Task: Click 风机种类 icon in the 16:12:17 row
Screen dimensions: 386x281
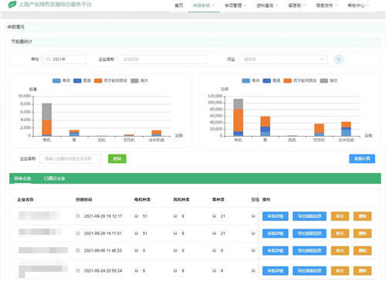Action: pyautogui.click(x=175, y=216)
